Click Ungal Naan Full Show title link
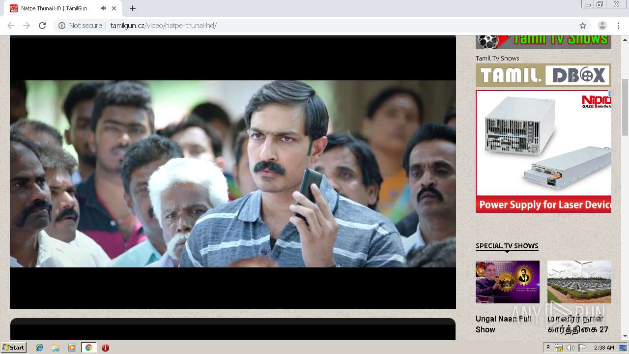 pos(504,324)
